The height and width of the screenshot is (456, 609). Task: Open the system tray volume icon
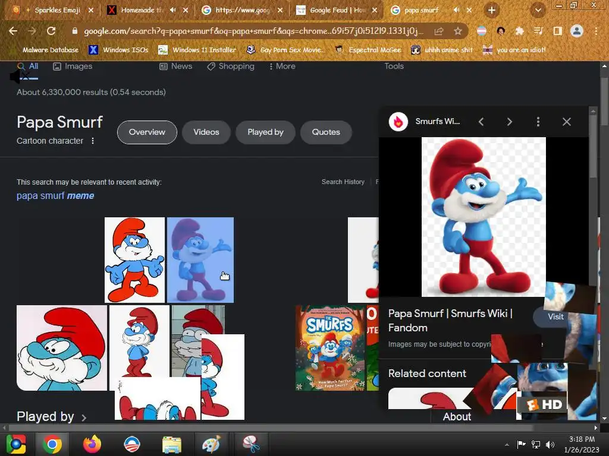550,444
